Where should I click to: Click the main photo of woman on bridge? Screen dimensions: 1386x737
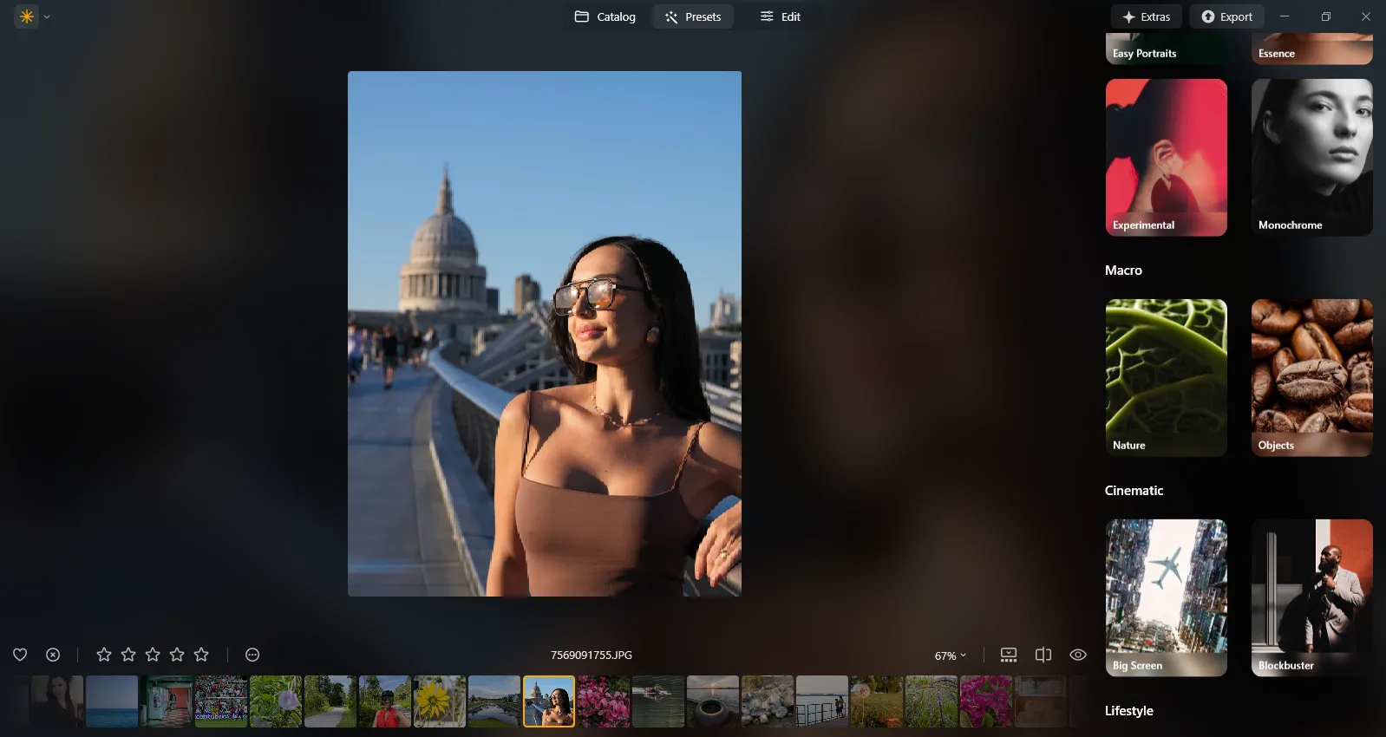click(545, 334)
